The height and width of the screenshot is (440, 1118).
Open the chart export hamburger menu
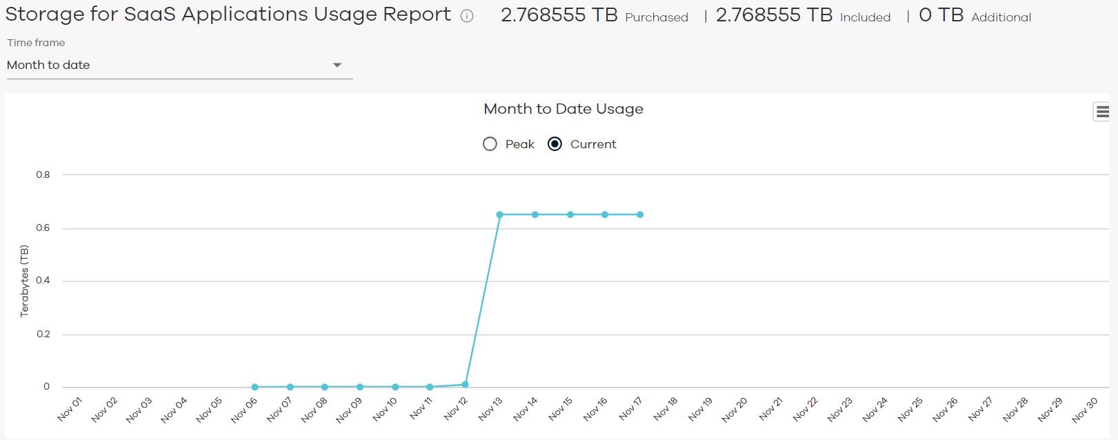point(1102,111)
